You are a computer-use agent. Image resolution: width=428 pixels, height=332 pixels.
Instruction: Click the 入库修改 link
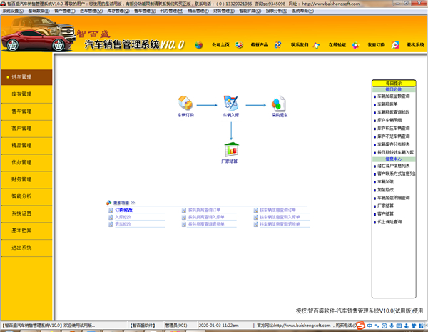pyautogui.click(x=123, y=217)
